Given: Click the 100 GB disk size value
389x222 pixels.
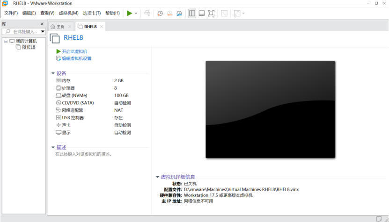Looking at the screenshot, I should pos(121,96).
